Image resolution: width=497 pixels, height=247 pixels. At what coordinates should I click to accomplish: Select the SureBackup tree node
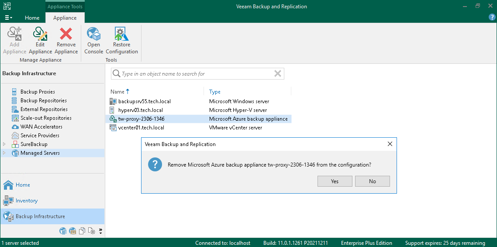coord(34,144)
